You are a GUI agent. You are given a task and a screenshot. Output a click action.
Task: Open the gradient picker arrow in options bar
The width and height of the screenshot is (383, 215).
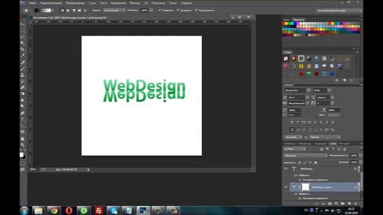pos(53,11)
